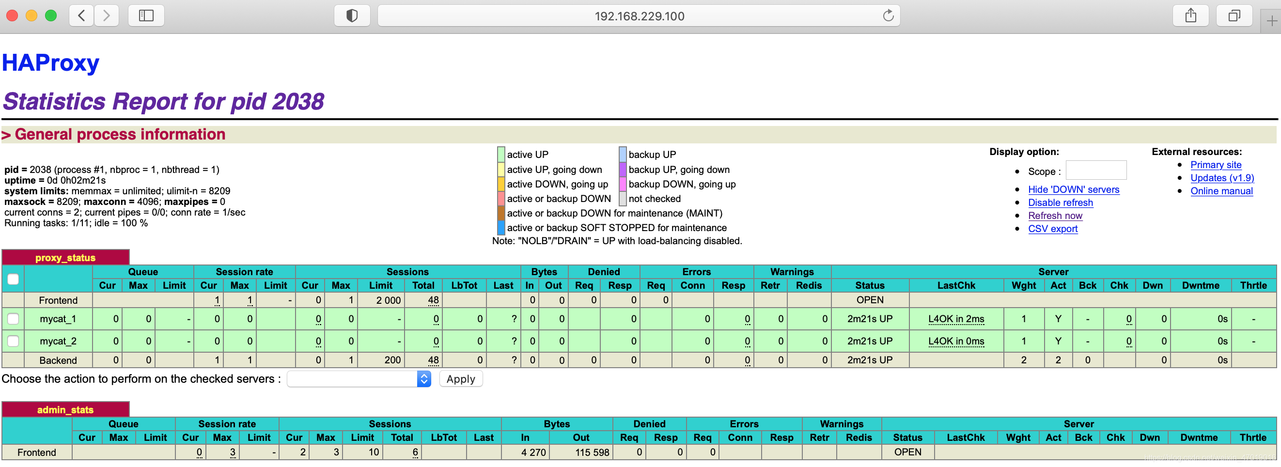Viewport: 1281px width, 467px height.
Task: Check the proxy_status select-all header checkbox
Action: [14, 279]
